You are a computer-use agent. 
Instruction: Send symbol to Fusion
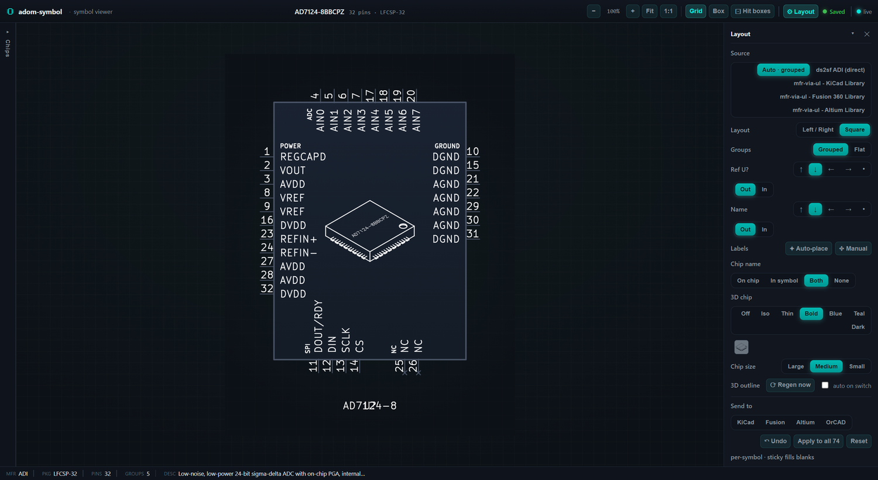[x=775, y=423]
